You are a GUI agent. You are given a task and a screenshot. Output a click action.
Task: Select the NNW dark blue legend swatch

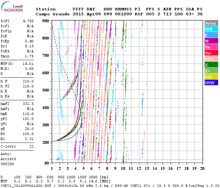[x=211, y=82]
